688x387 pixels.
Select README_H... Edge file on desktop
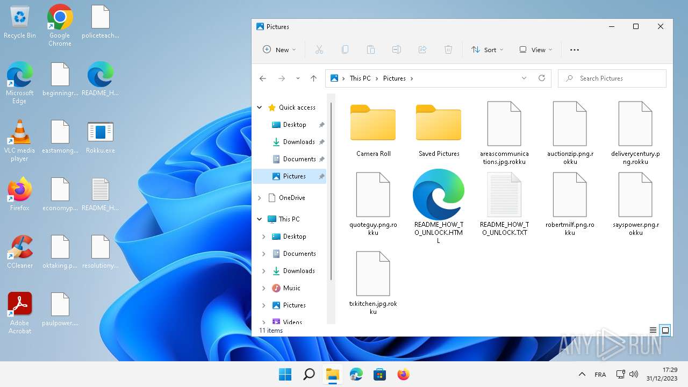[101, 80]
